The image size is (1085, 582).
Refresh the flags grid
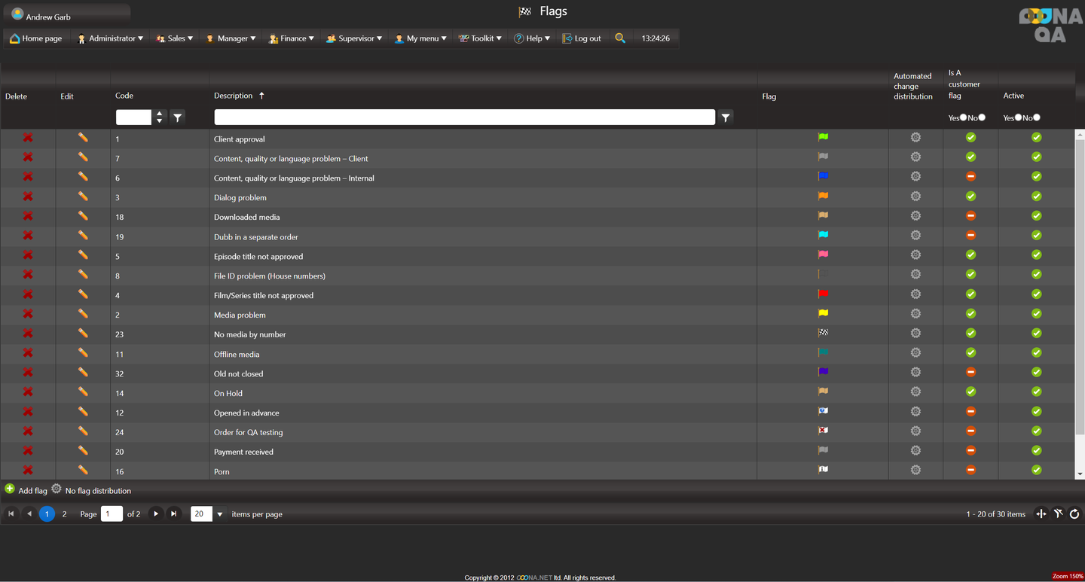pos(1074,514)
